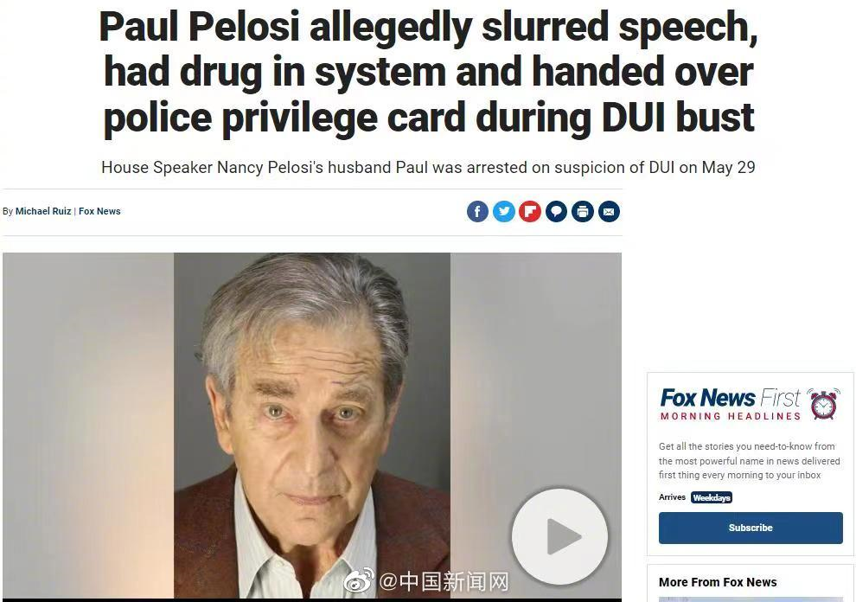Click the Paul Pelosi mugshot video thumbnail
Image resolution: width=856 pixels, height=602 pixels.
click(x=312, y=426)
